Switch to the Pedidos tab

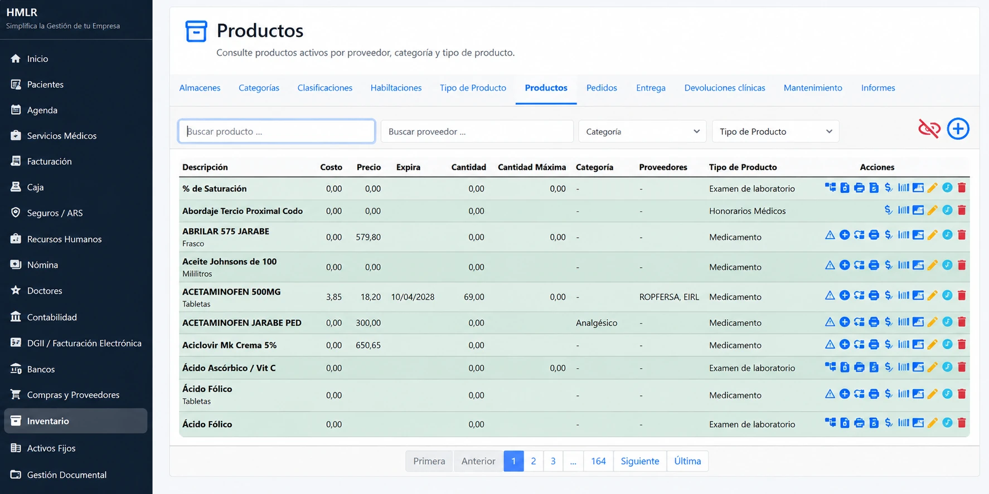[x=602, y=88]
